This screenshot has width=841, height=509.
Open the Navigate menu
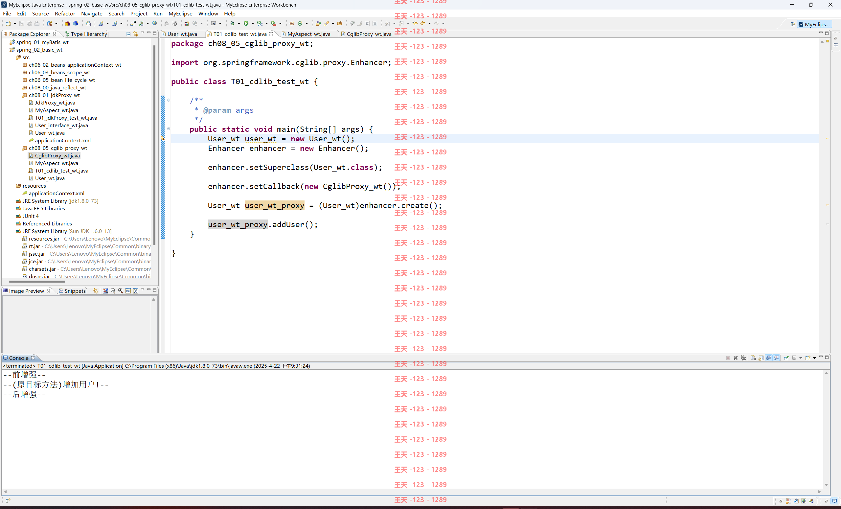tap(91, 14)
